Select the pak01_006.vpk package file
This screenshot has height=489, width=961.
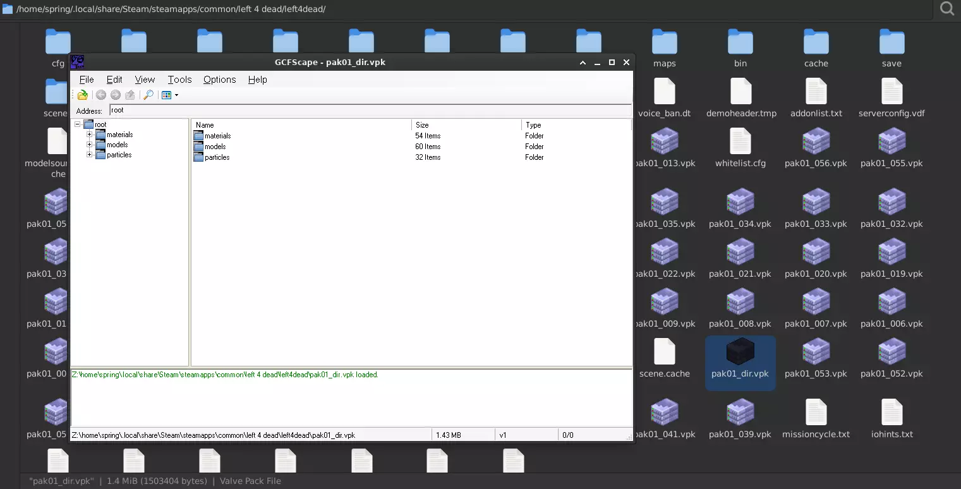pyautogui.click(x=892, y=308)
